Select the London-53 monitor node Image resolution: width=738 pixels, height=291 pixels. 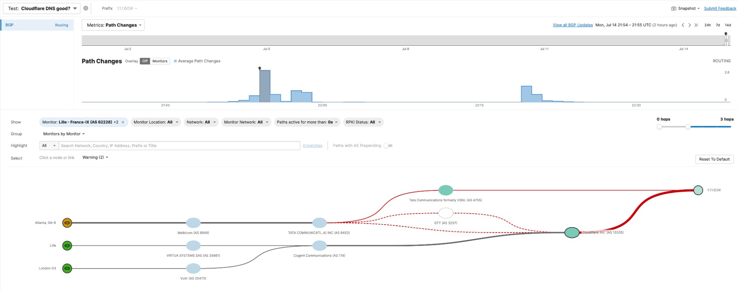coord(67,269)
